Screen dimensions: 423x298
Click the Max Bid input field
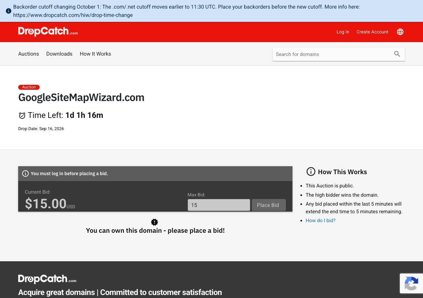pyautogui.click(x=219, y=205)
